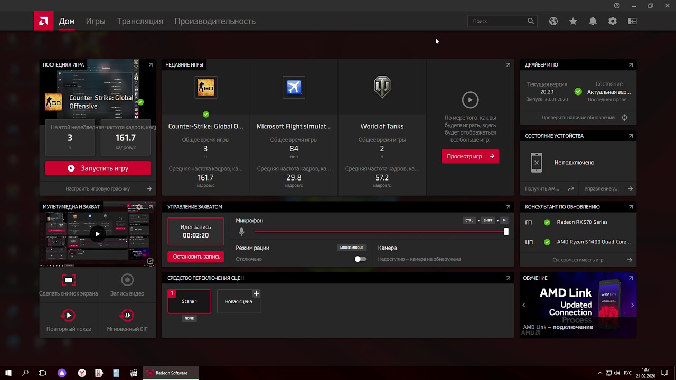Toggle the sidebar panel layout icon

[x=632, y=21]
